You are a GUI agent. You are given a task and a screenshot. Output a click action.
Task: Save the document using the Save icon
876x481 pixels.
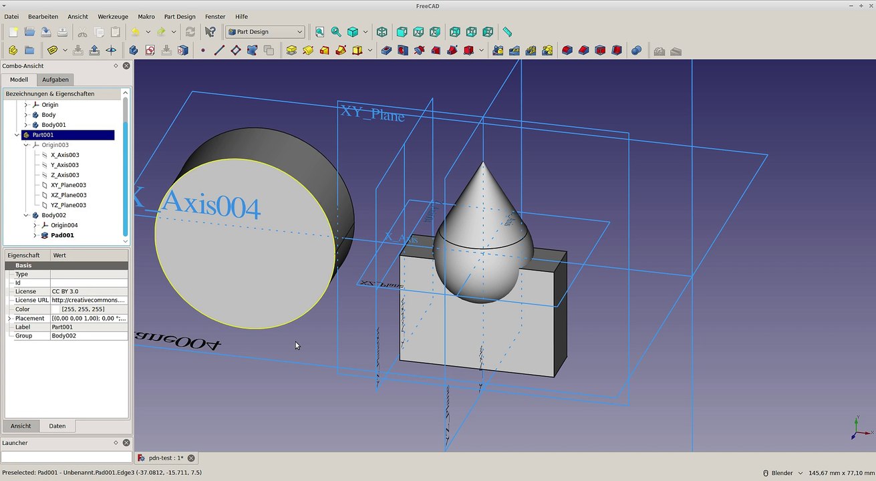[46, 31]
